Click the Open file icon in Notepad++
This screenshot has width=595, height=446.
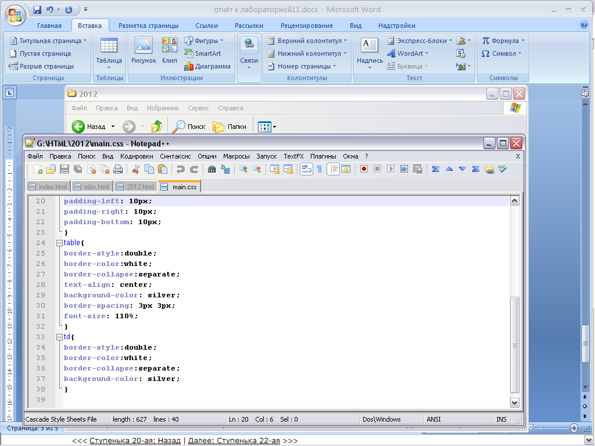51,169
